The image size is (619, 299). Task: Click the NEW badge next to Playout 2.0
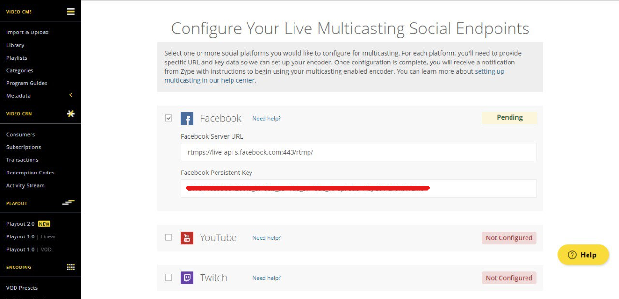click(44, 224)
